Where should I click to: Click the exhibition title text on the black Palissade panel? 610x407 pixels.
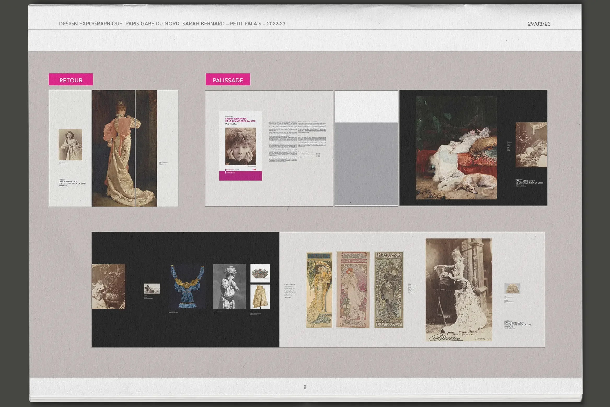[x=529, y=182]
